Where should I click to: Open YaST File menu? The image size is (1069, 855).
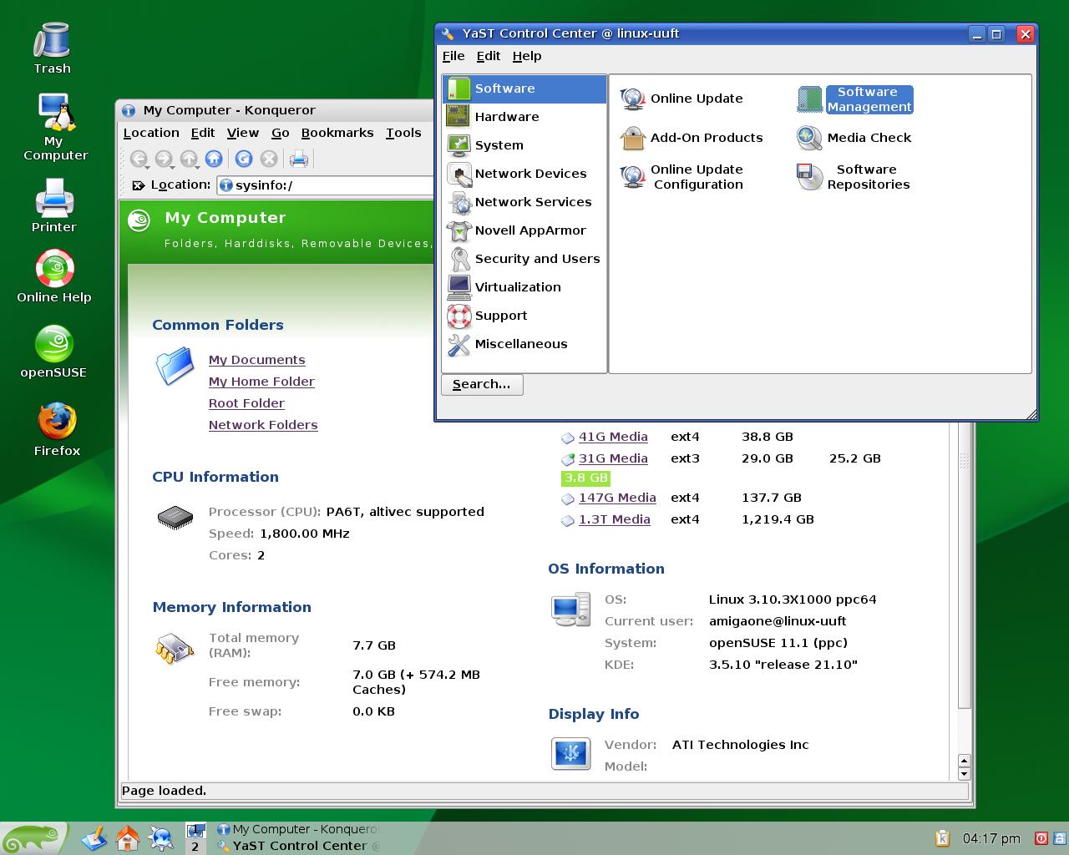(x=453, y=56)
